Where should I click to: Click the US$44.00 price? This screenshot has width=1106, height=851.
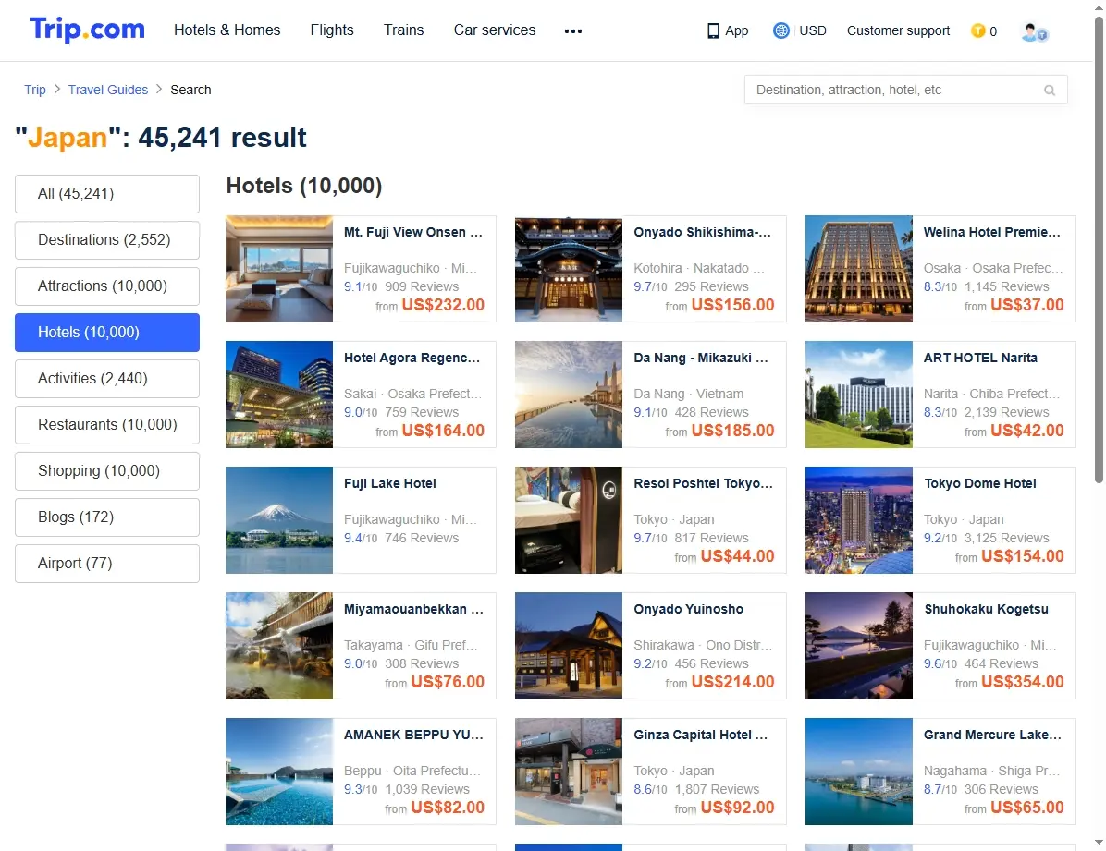(737, 555)
